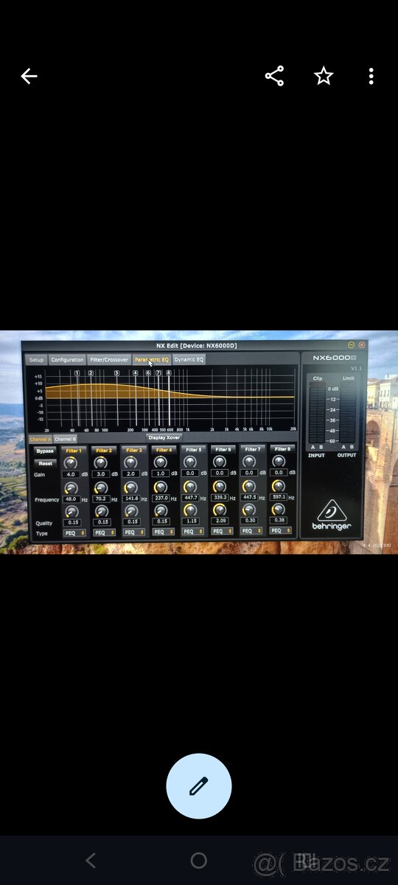Switch to the Channel B tab
Image resolution: width=398 pixels, height=885 pixels.
click(x=65, y=439)
